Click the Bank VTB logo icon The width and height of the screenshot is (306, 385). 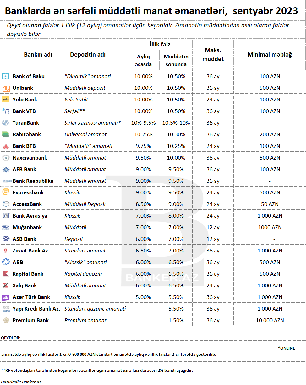pos(6,111)
